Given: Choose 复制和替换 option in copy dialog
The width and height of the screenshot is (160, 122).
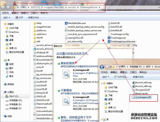Looking at the screenshot, I should pos(67,63).
